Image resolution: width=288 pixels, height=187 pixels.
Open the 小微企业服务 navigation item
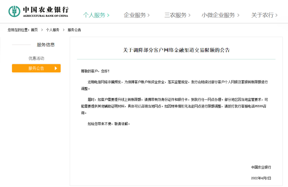click(x=218, y=15)
